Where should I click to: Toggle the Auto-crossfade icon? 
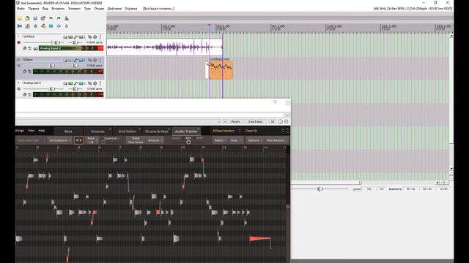click(x=20, y=26)
